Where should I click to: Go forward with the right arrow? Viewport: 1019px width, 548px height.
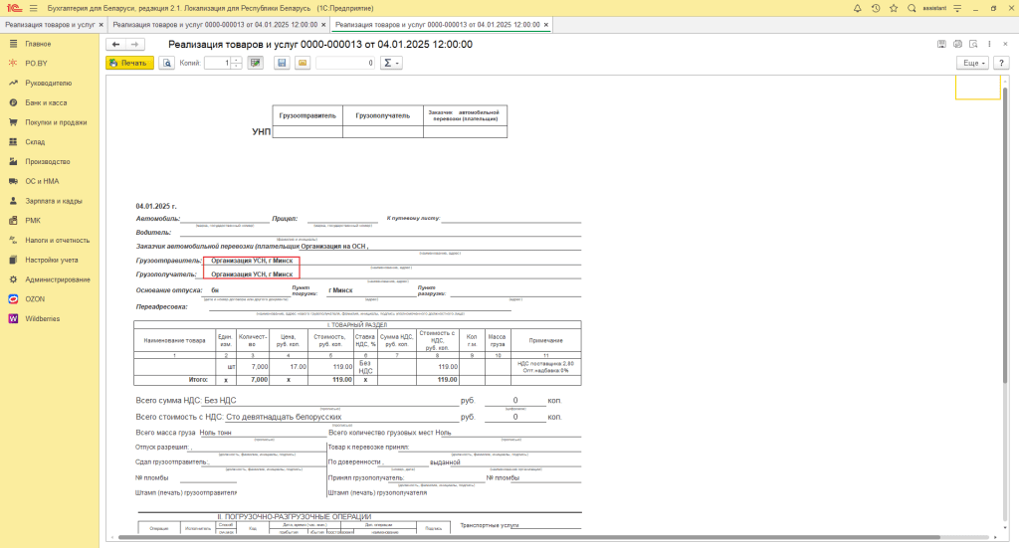coord(134,44)
